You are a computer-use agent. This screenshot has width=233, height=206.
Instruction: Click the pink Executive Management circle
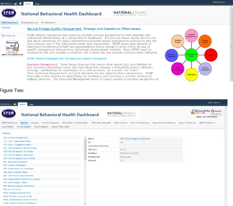pos(191,36)
